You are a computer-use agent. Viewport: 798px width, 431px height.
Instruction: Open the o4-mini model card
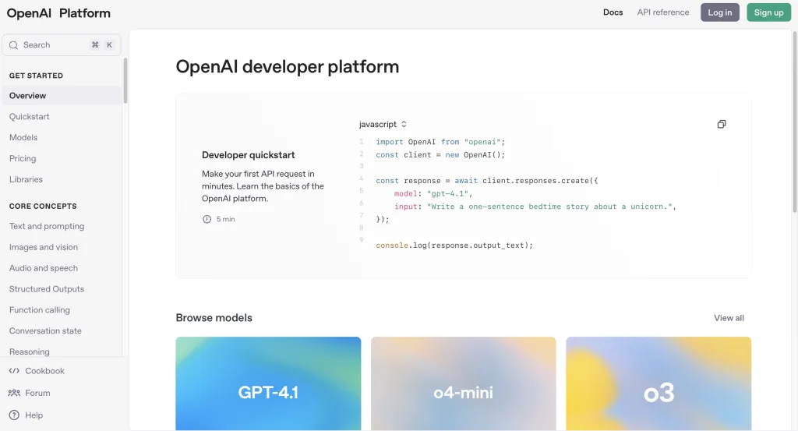click(x=463, y=383)
